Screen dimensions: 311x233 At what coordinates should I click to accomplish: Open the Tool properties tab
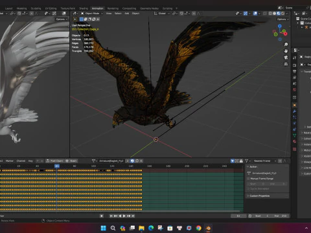[295, 58]
